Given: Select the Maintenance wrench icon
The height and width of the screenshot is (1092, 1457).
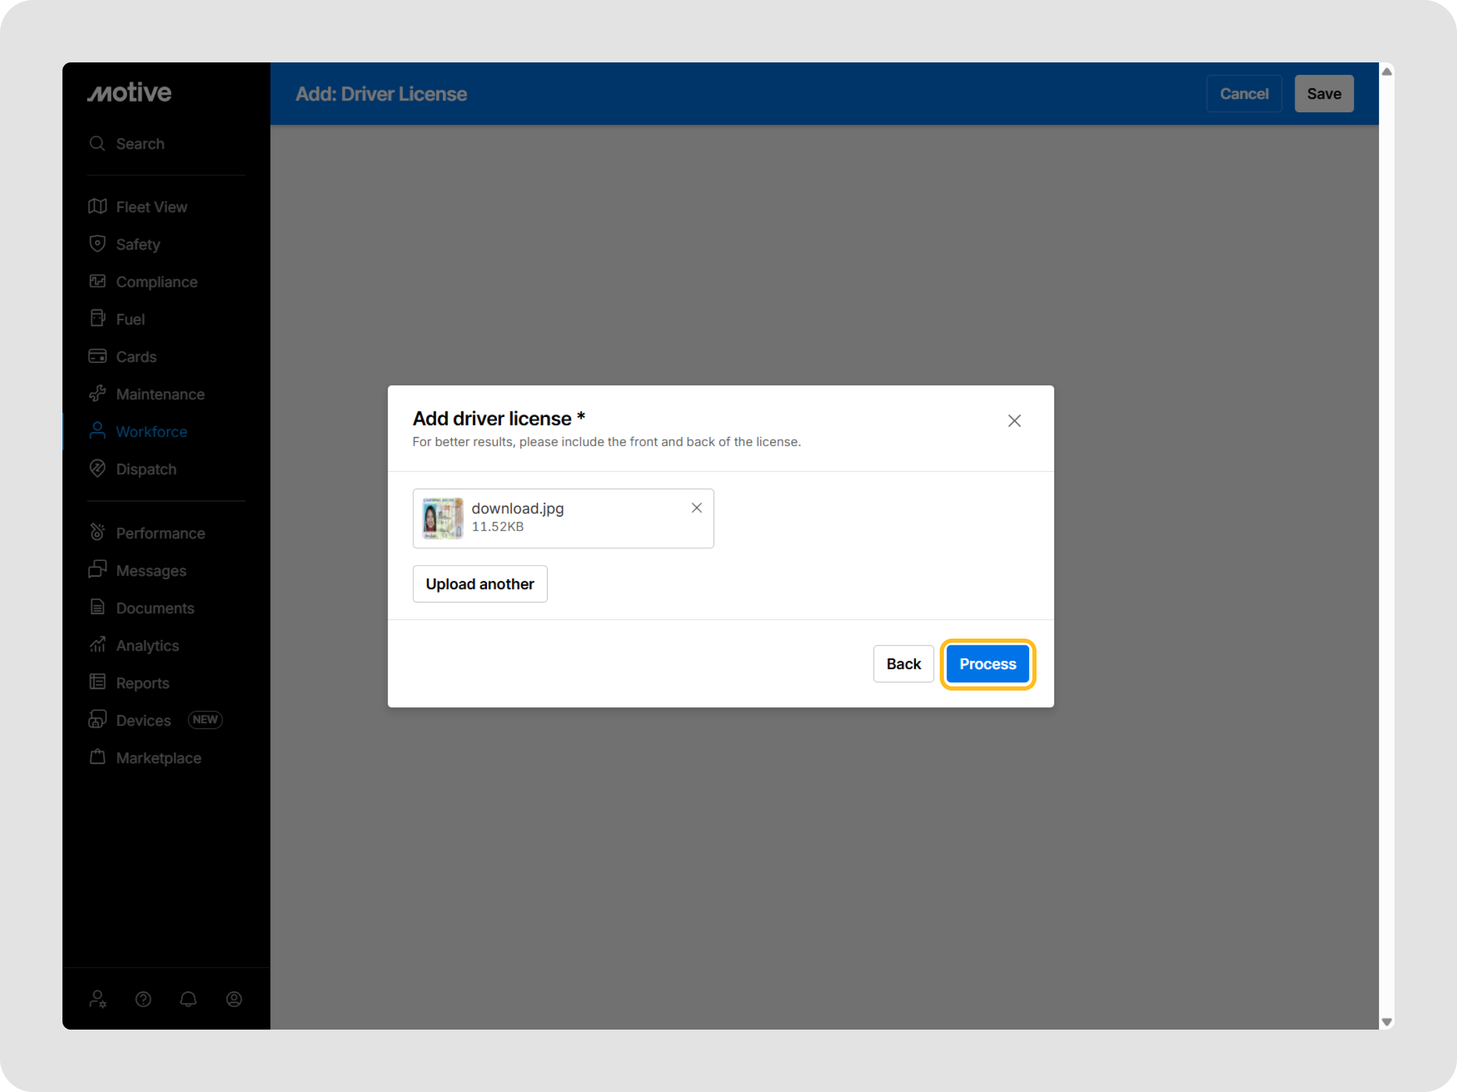Looking at the screenshot, I should [97, 394].
